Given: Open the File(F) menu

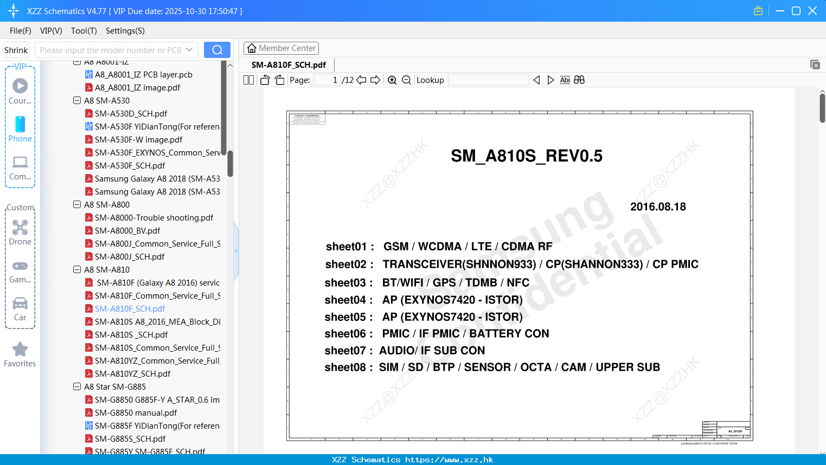Looking at the screenshot, I should coord(21,31).
